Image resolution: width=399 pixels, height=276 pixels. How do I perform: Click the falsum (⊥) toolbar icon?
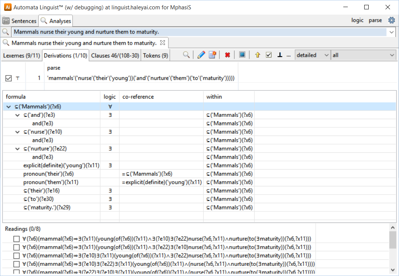click(x=280, y=55)
